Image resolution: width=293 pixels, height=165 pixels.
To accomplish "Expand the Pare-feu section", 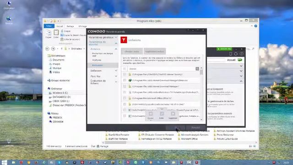I will [x=116, y=77].
